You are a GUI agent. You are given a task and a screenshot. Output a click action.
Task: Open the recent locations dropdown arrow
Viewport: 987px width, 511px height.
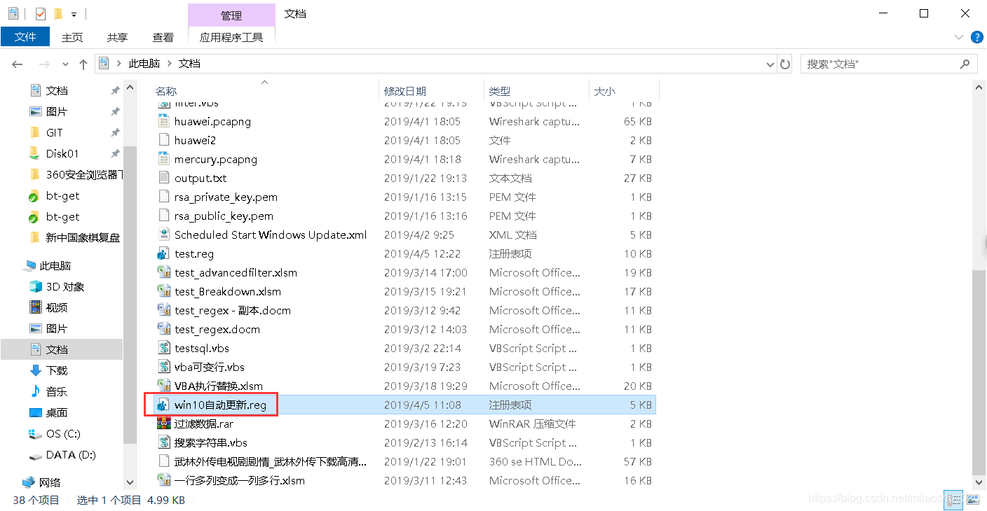[x=65, y=64]
